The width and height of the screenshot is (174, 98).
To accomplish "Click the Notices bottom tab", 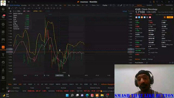I will pyautogui.click(x=63, y=88).
